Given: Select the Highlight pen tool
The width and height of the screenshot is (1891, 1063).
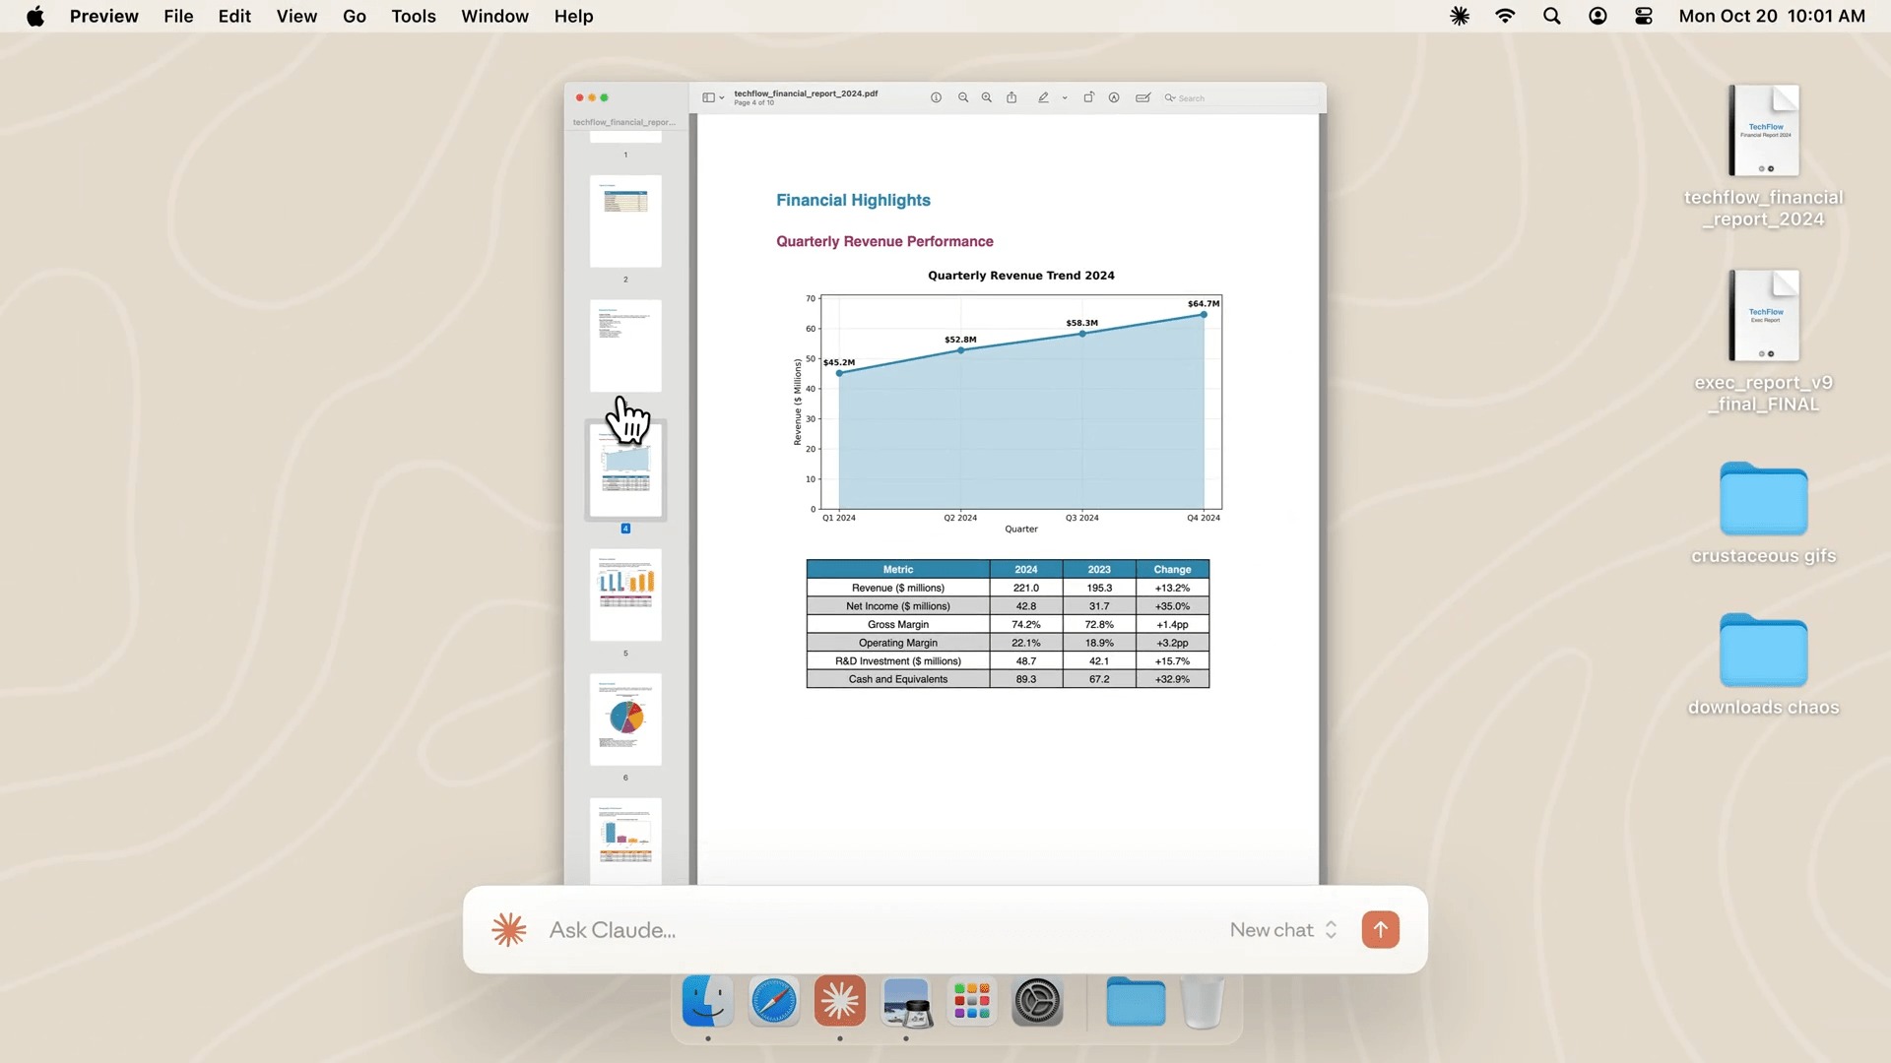Looking at the screenshot, I should point(1043,97).
